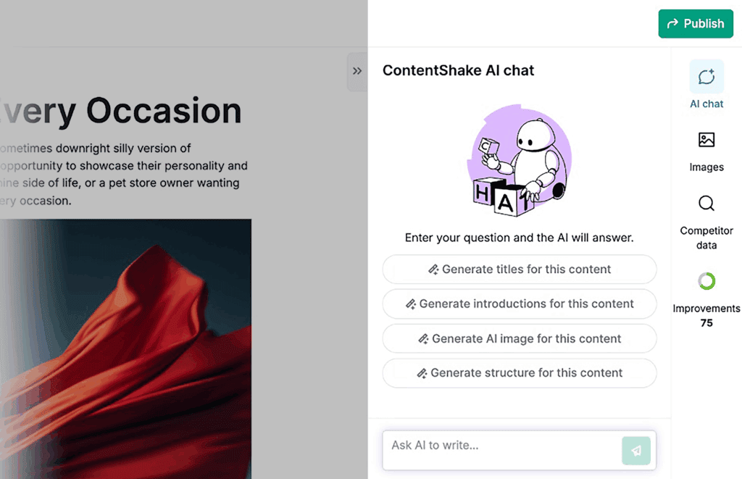Open the Images panel icon
Screen dimensions: 742x479
(706, 139)
